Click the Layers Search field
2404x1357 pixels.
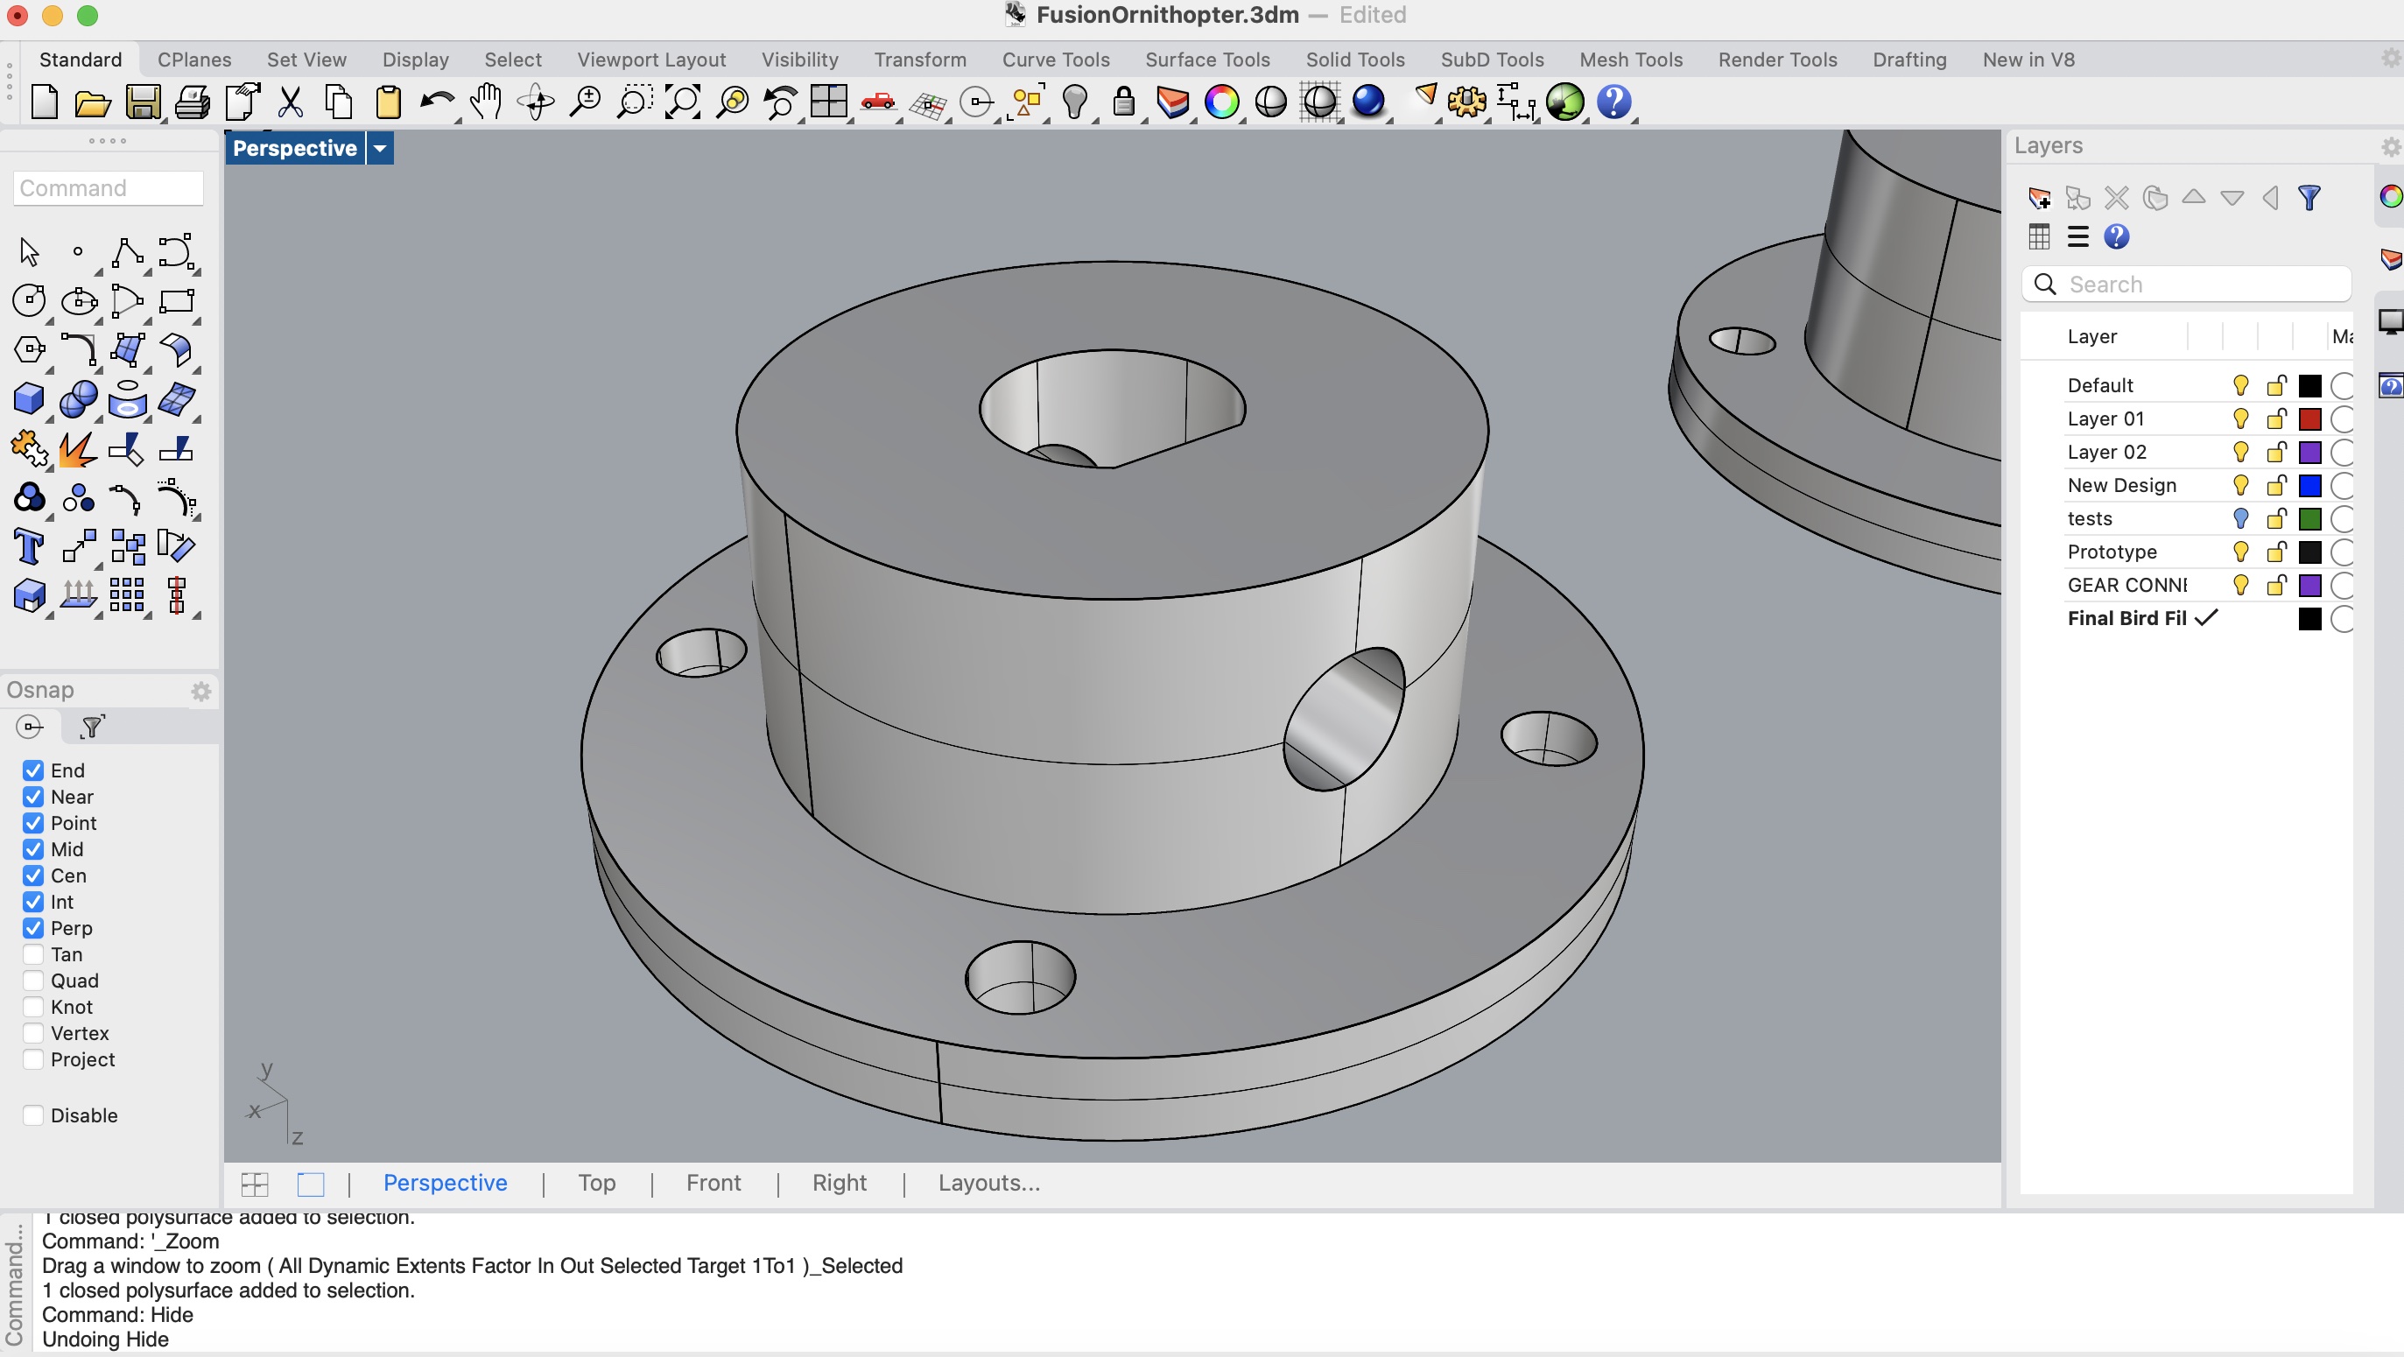point(2187,285)
